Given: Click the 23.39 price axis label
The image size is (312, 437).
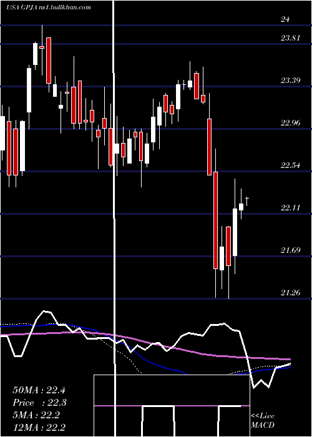Looking at the screenshot, I should tap(291, 81).
